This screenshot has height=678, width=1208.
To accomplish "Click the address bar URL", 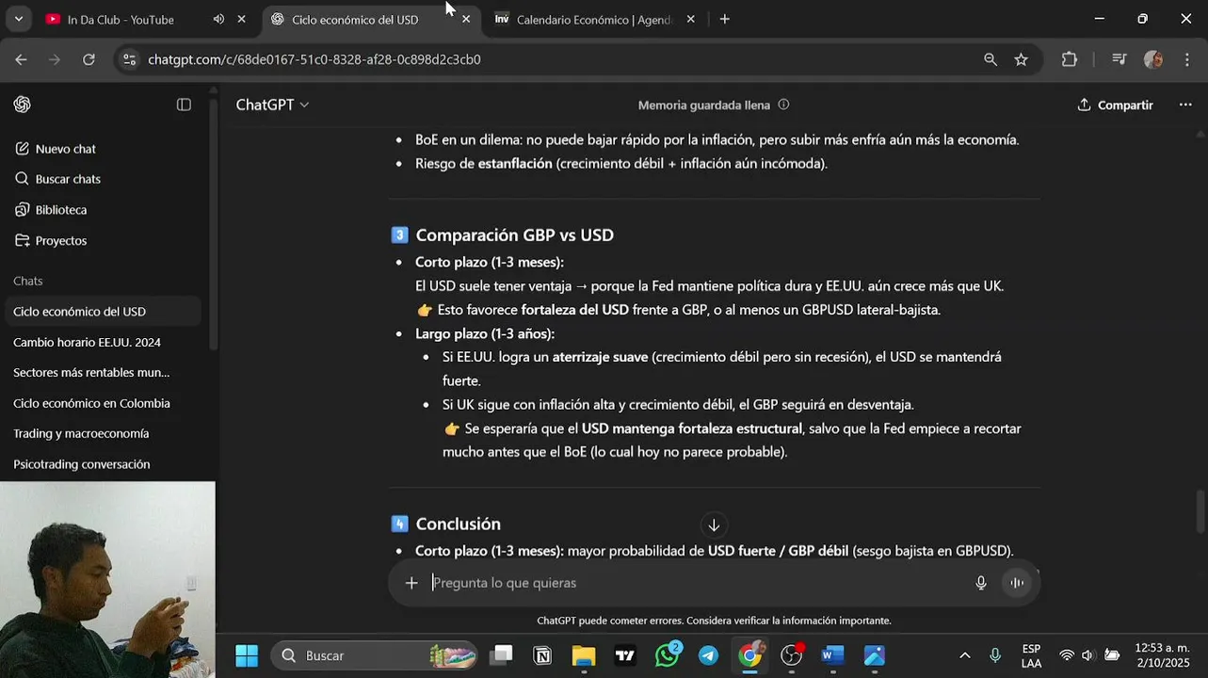I will coord(314,59).
